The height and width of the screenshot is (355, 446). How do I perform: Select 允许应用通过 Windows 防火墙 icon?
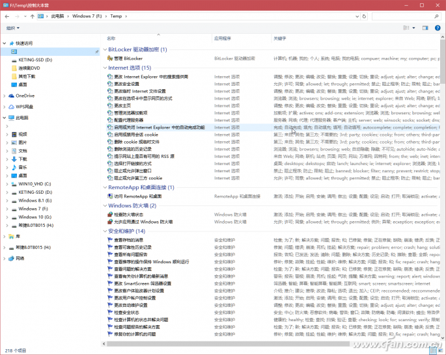(110, 222)
